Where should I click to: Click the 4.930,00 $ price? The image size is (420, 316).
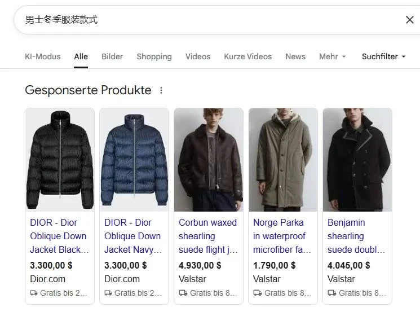pyautogui.click(x=200, y=265)
